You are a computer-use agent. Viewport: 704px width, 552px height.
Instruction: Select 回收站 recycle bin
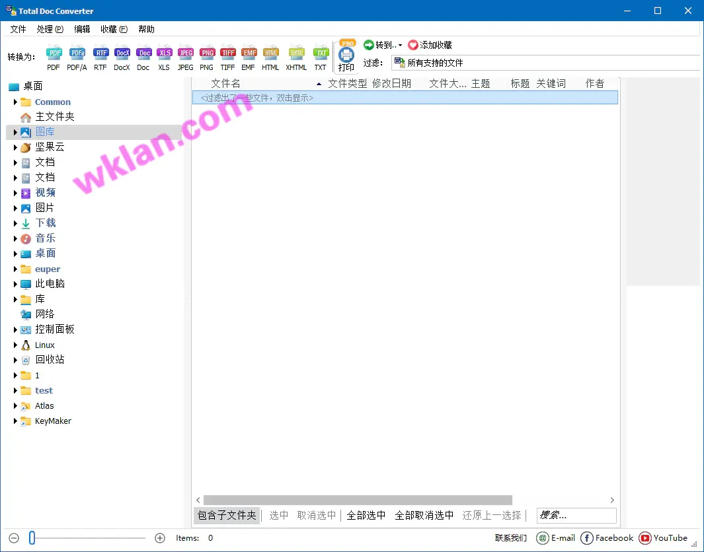click(50, 360)
